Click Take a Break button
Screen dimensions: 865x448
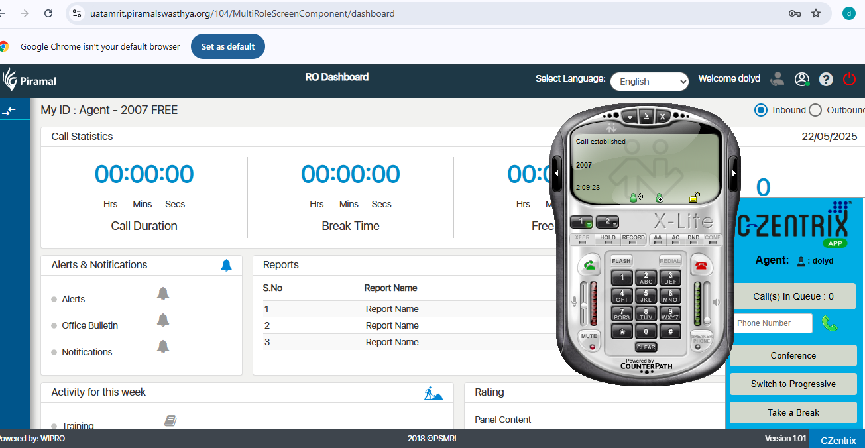(x=793, y=412)
